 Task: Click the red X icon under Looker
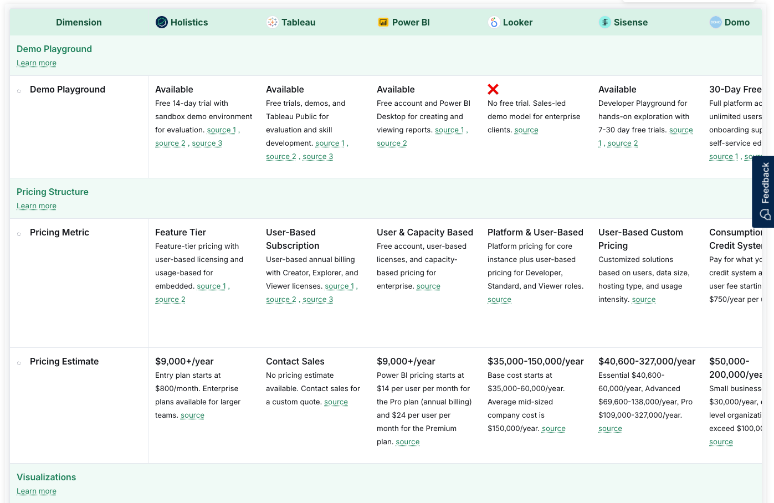493,89
